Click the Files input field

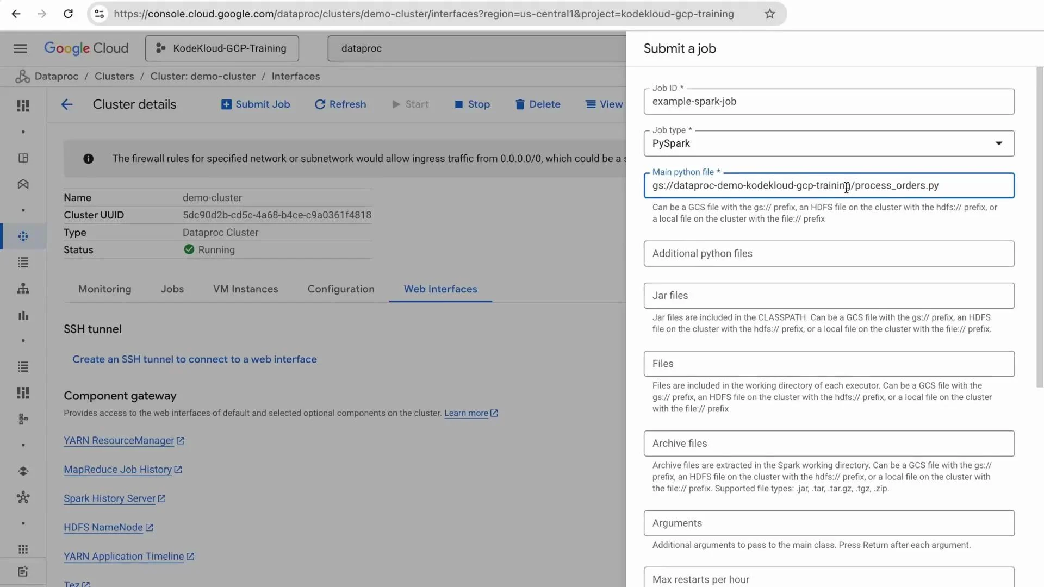pos(829,364)
